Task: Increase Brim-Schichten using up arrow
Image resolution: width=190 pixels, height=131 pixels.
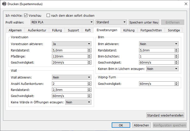Action: click(177, 55)
